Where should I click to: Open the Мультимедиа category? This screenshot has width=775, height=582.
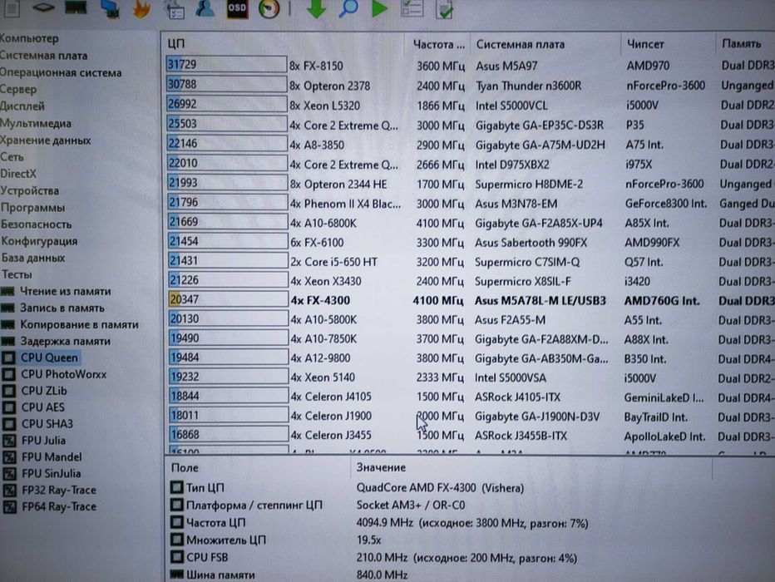(36, 124)
